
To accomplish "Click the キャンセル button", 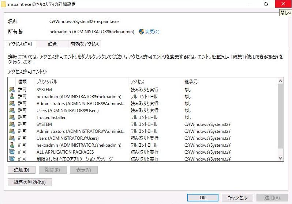I will tap(237, 198).
